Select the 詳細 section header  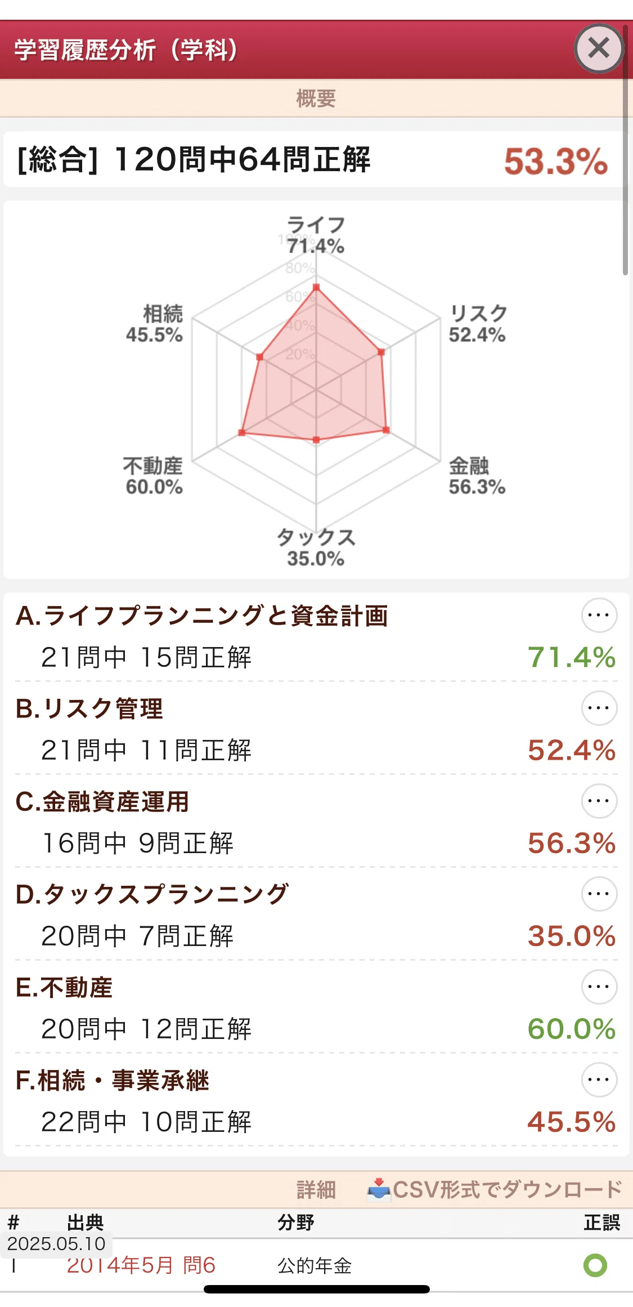[316, 1189]
